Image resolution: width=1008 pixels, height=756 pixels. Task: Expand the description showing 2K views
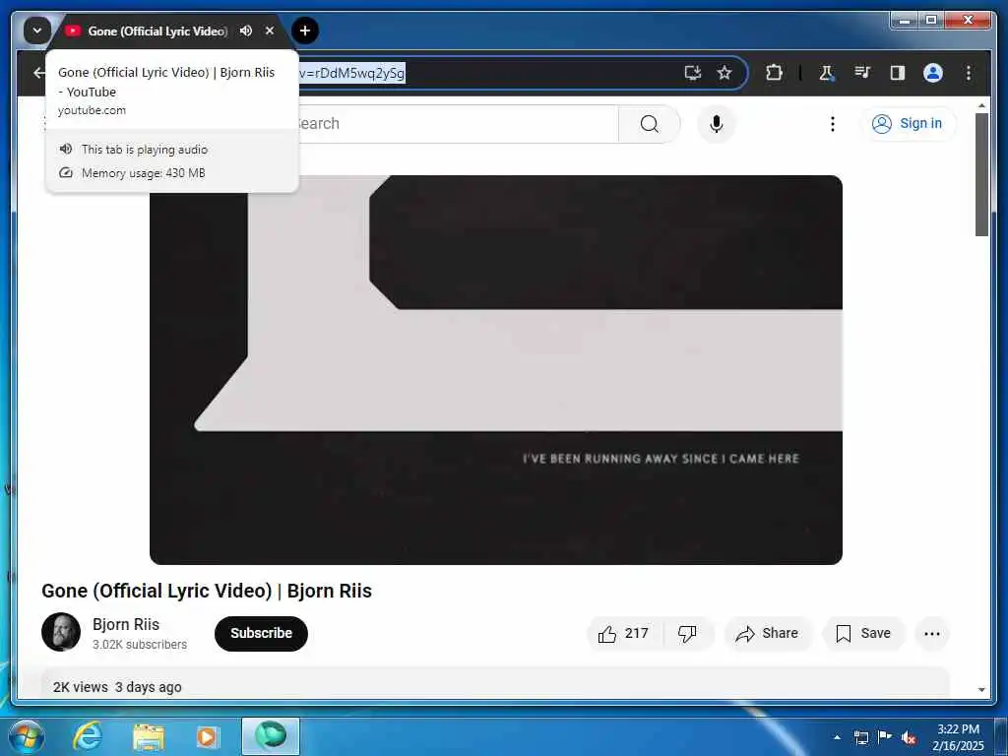pyautogui.click(x=495, y=683)
